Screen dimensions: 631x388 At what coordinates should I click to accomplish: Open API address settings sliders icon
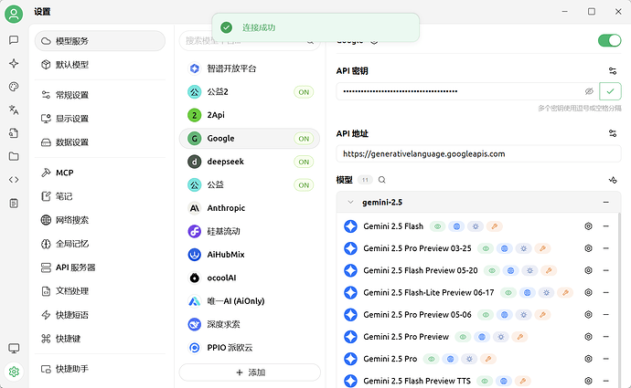point(613,133)
